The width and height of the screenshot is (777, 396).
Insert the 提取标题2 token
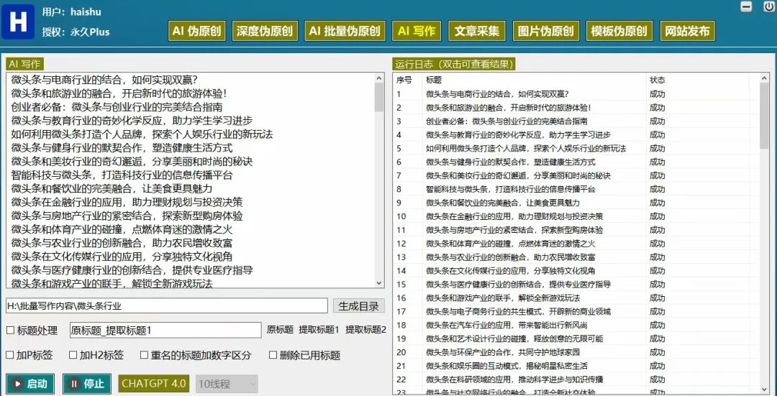point(365,330)
